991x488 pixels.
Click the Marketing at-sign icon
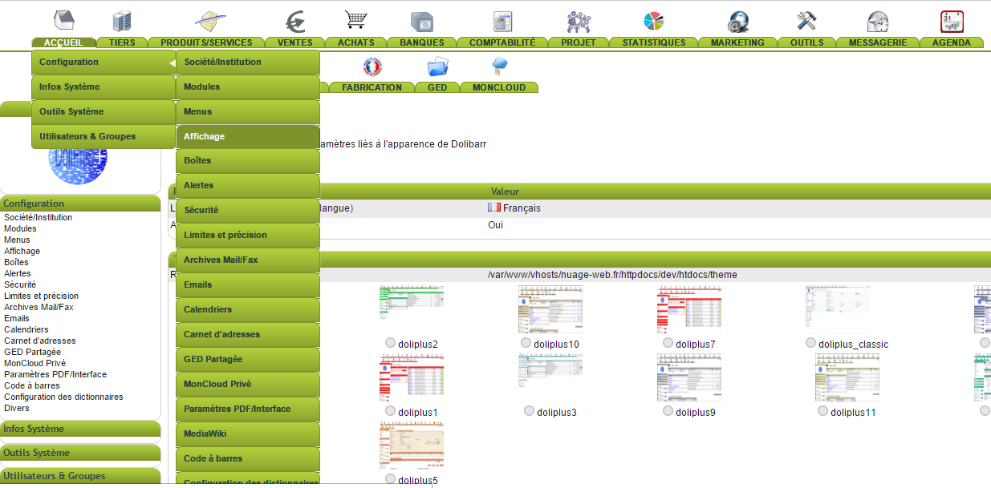point(737,22)
